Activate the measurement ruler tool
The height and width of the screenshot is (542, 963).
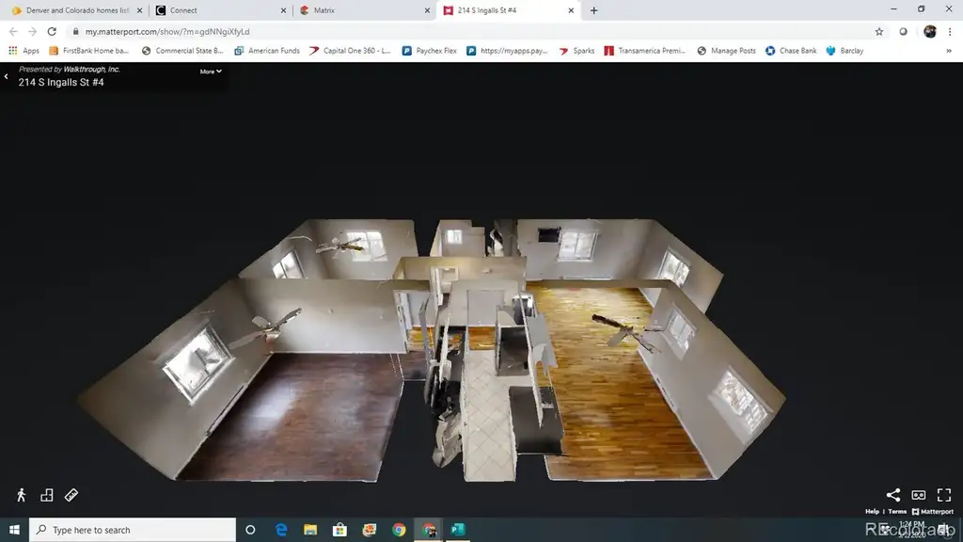click(71, 495)
